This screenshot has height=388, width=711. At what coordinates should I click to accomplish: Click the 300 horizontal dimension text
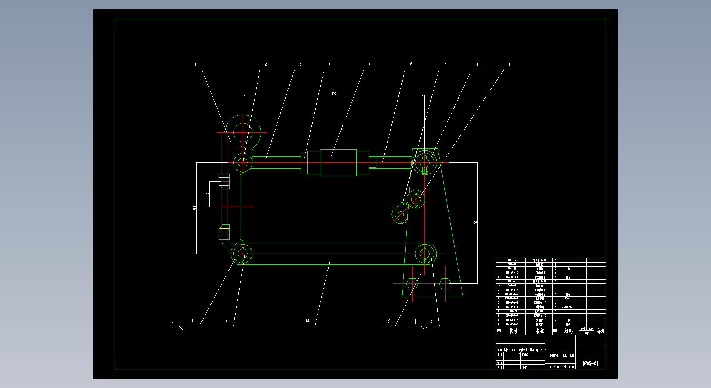click(333, 94)
